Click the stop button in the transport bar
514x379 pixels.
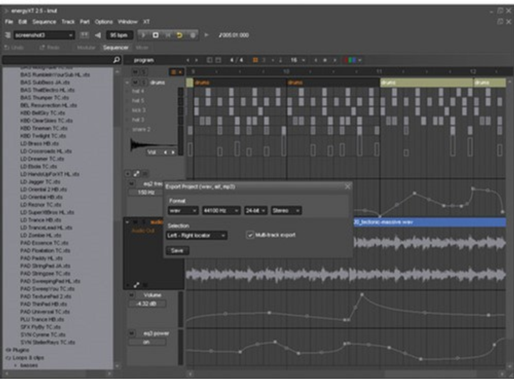coord(156,35)
